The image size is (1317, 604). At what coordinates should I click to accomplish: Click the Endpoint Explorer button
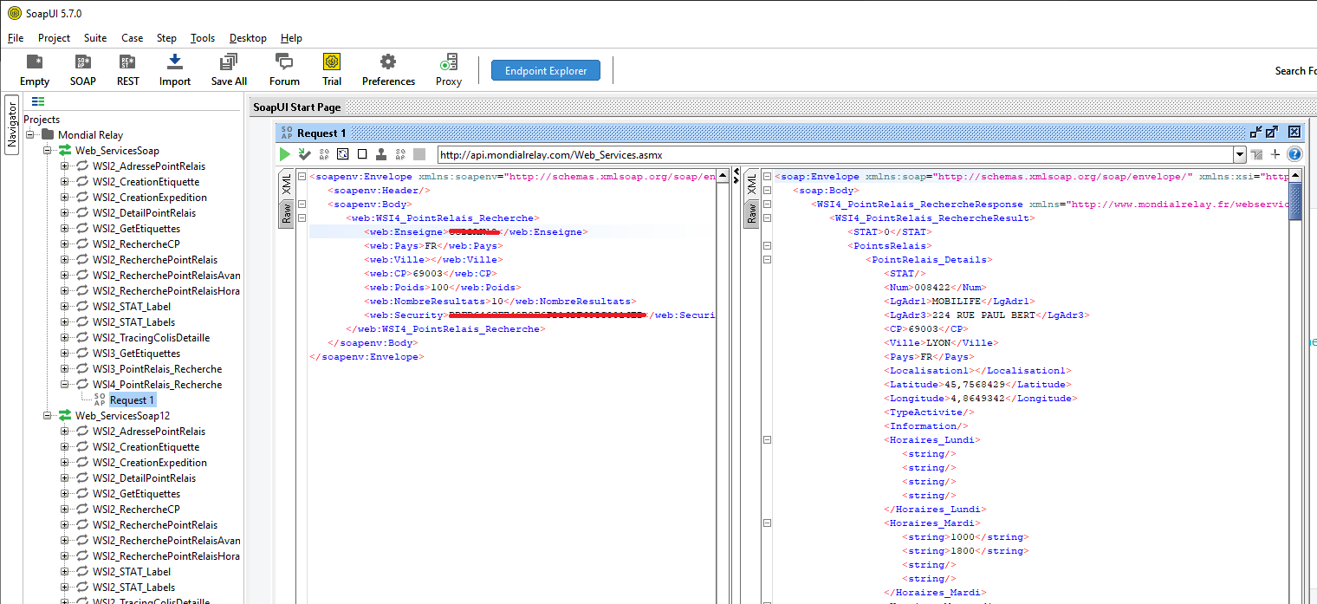546,71
